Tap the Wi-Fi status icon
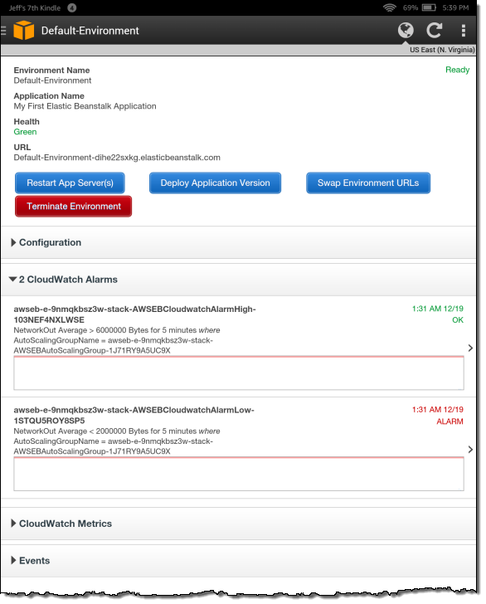The image size is (486, 604). pos(389,7)
